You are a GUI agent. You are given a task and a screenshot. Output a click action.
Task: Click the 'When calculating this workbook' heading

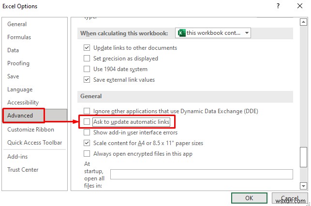tap(124, 33)
